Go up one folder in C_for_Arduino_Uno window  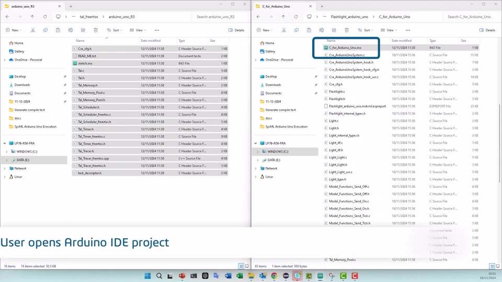tap(283, 17)
